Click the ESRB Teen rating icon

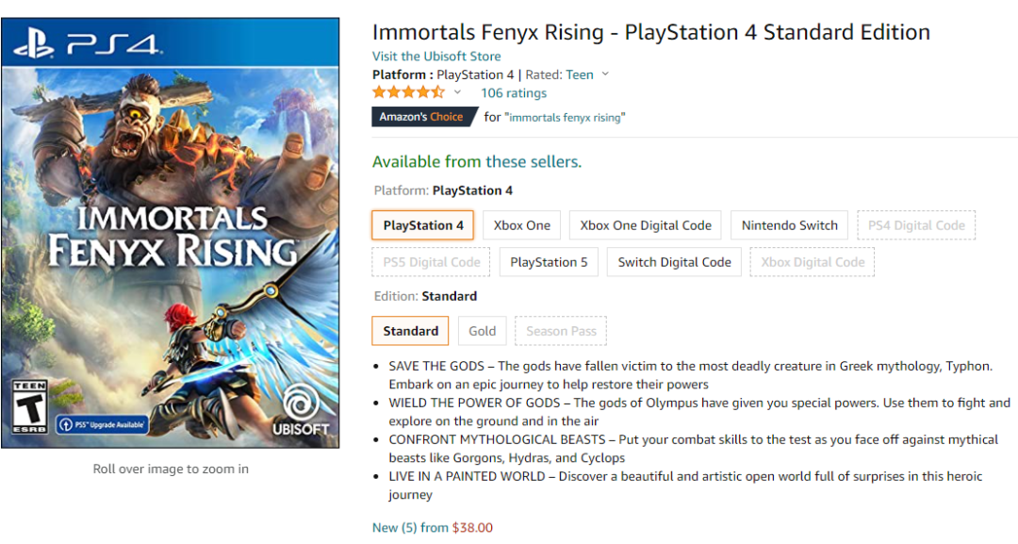pos(29,407)
